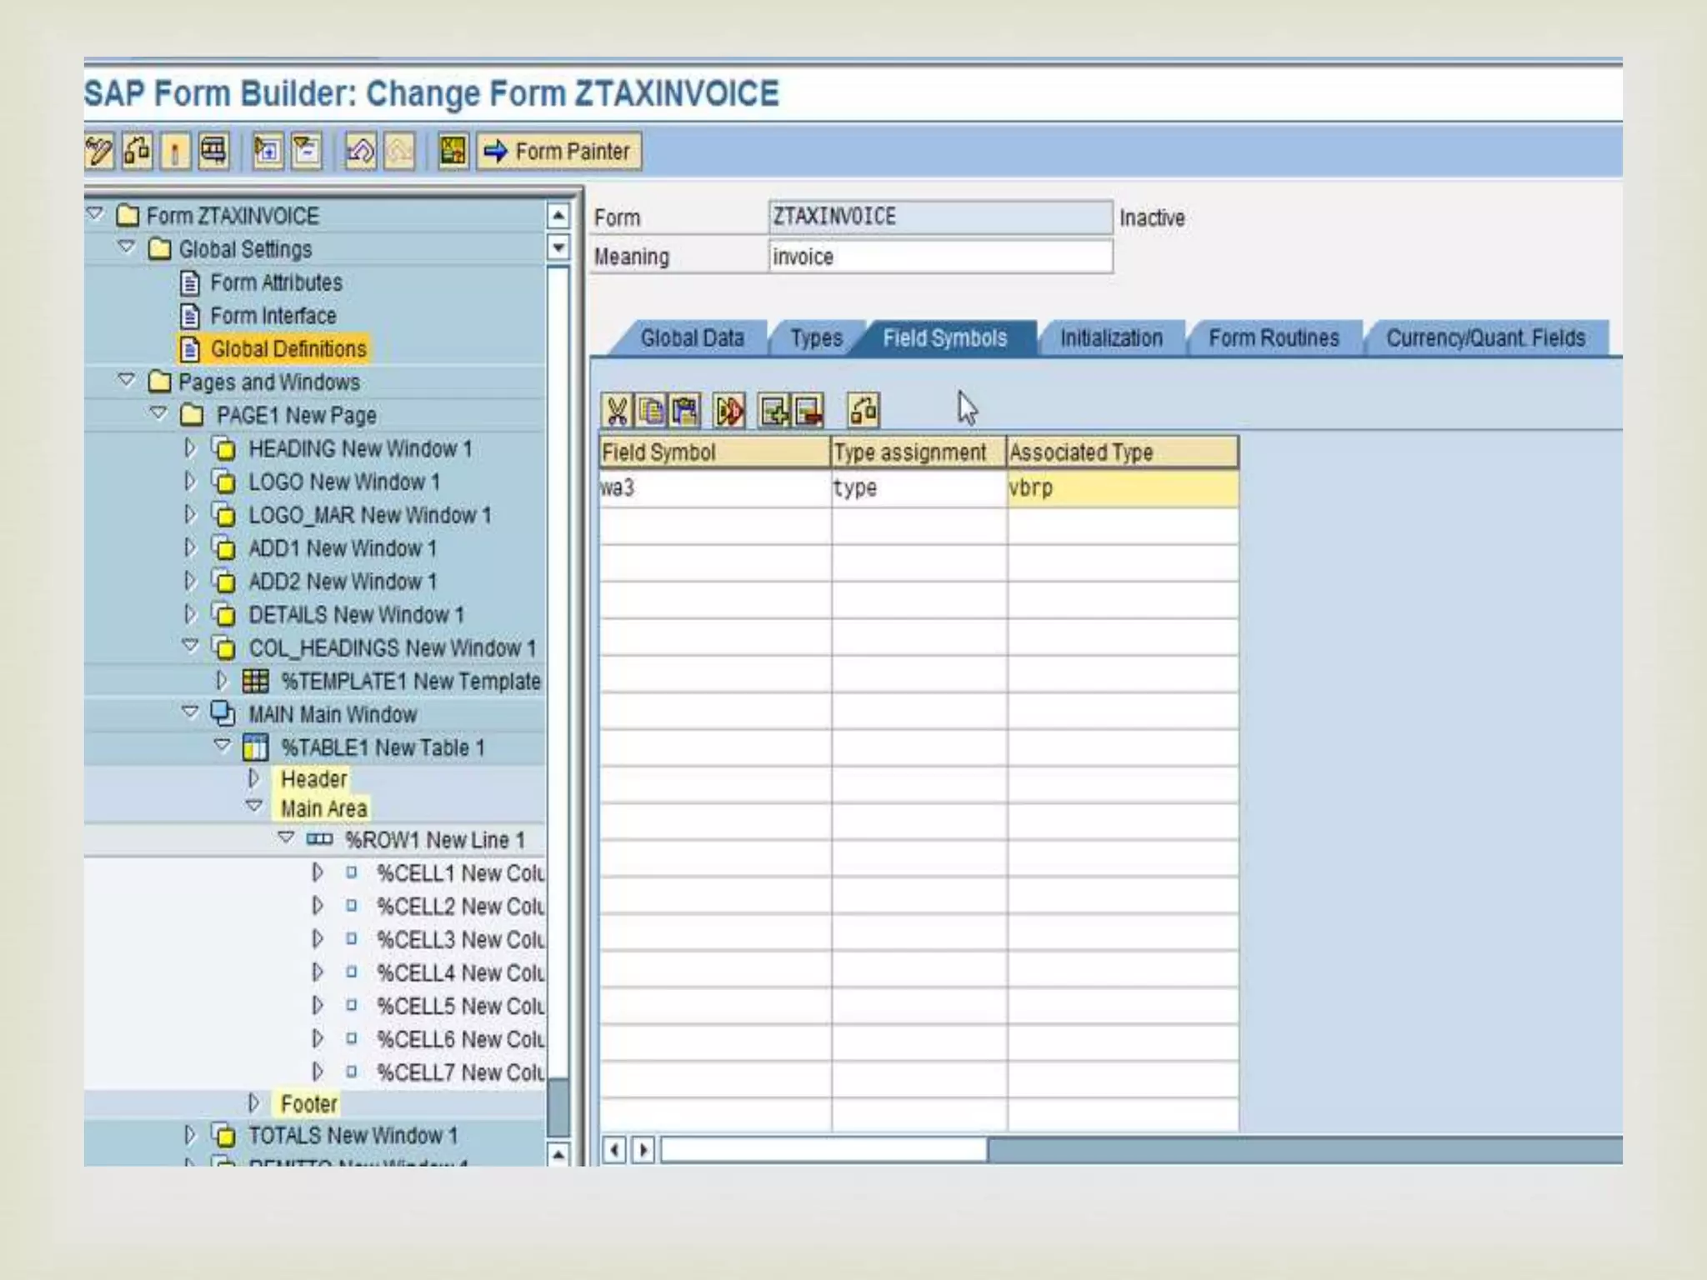The height and width of the screenshot is (1280, 1707).
Task: Switch to the Global Data tab
Action: (691, 338)
